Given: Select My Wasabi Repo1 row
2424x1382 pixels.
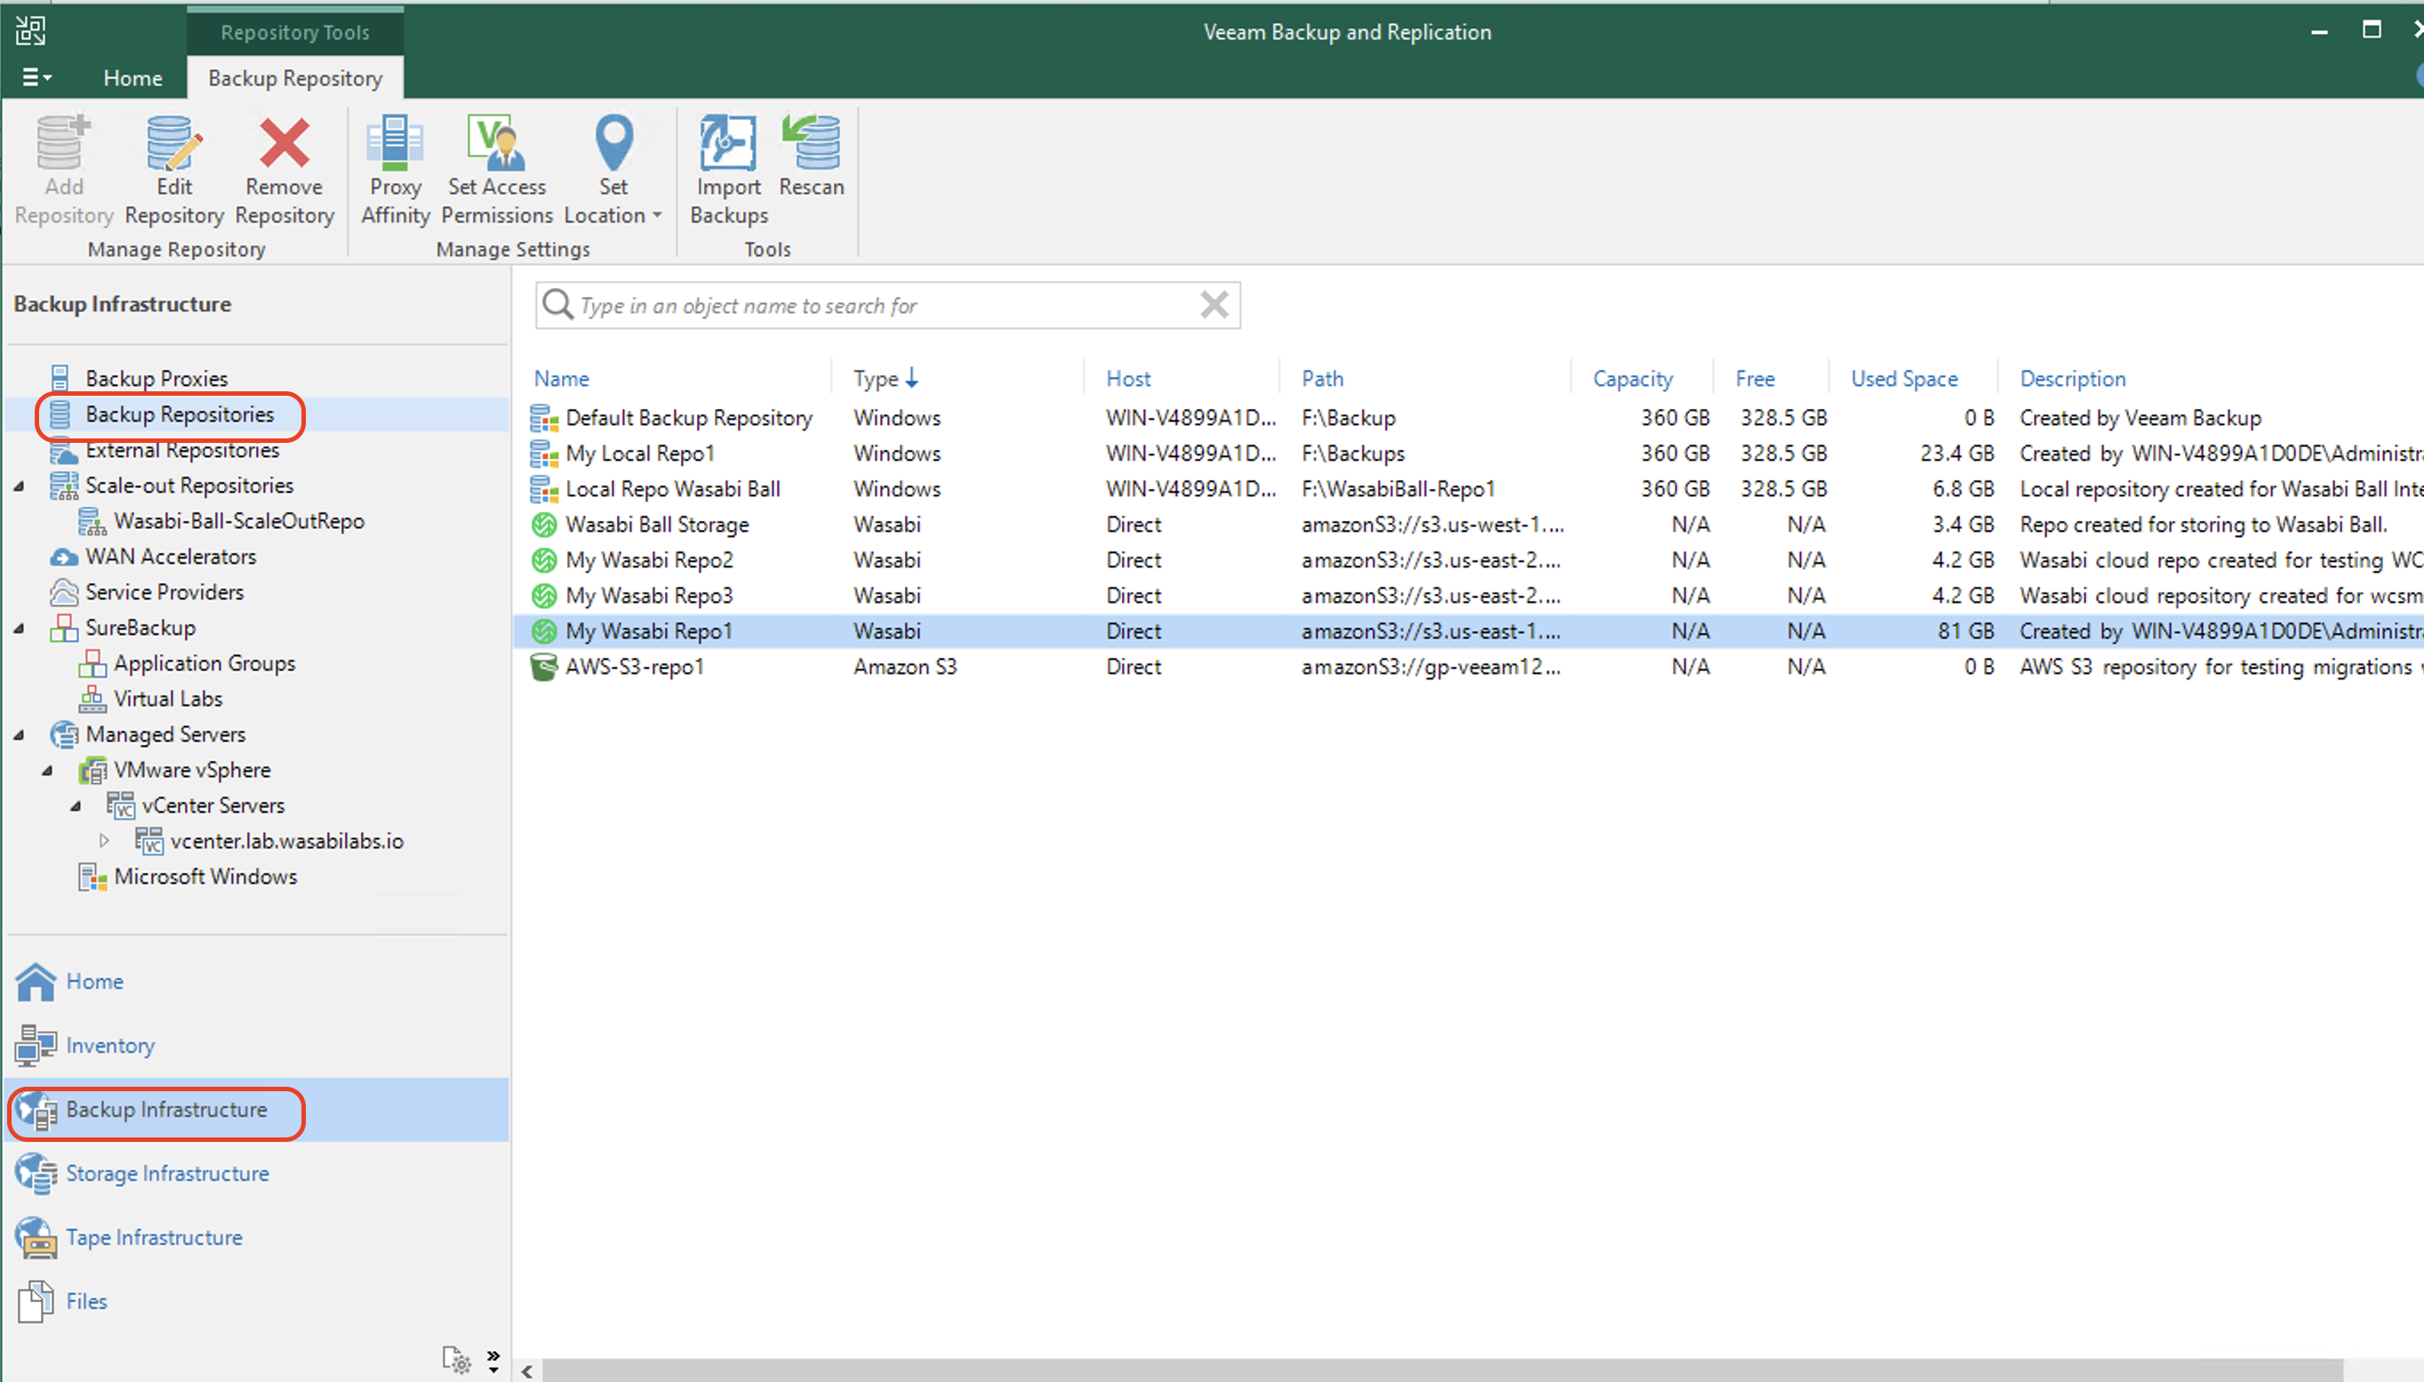Looking at the screenshot, I should pos(1468,631).
